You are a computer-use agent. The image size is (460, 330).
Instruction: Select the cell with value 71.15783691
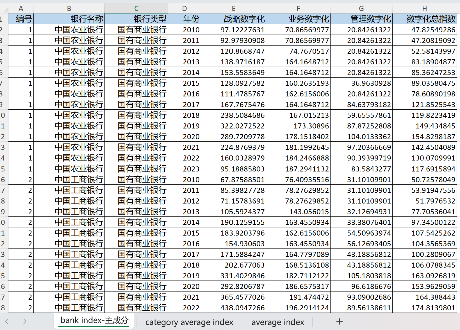point(234,201)
